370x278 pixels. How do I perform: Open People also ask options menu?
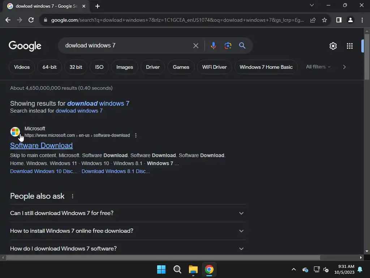72,196
